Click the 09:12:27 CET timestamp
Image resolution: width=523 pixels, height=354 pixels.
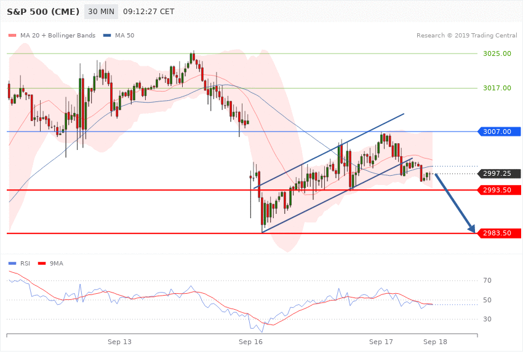[x=149, y=12]
